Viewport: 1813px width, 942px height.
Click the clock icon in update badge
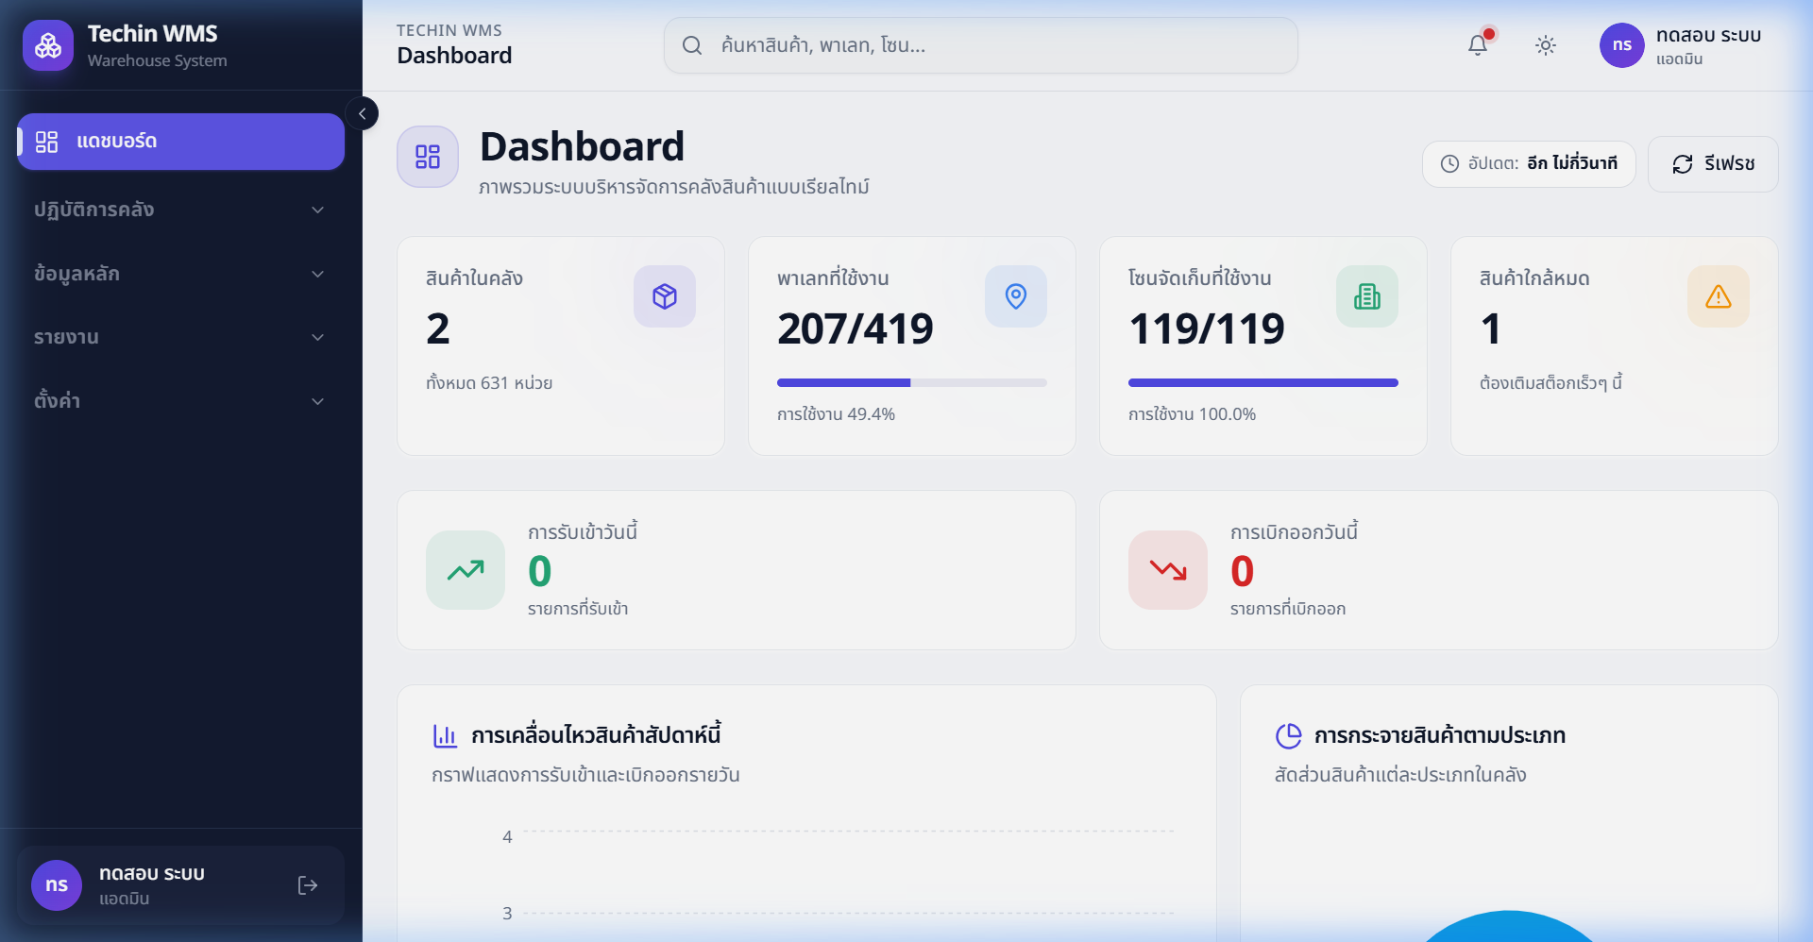click(1449, 164)
